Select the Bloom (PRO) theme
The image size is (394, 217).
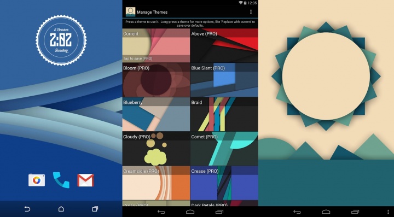click(x=156, y=80)
